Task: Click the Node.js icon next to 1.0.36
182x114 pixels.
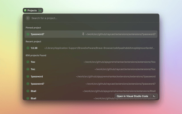Action: pyautogui.click(x=28, y=48)
